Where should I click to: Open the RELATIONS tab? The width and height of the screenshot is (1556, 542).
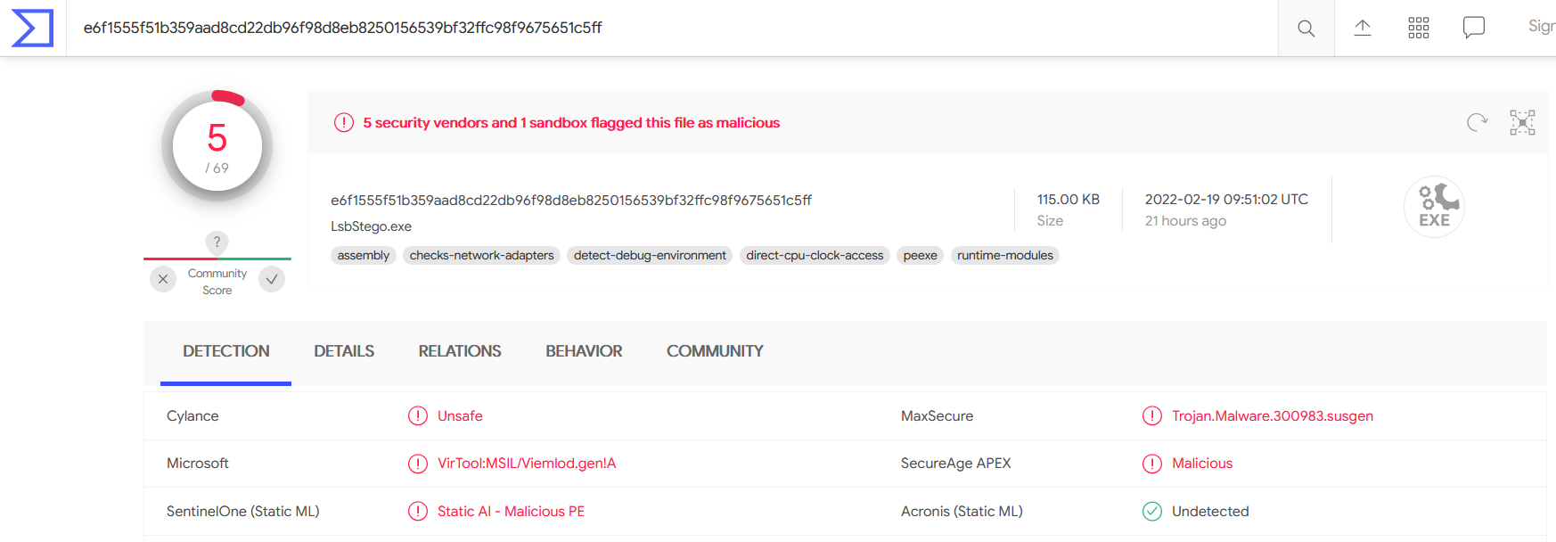click(460, 351)
